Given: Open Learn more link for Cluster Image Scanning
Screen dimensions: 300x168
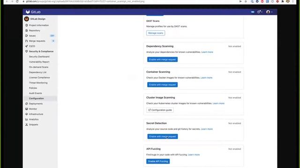Looking at the screenshot, I should [x=218, y=103].
